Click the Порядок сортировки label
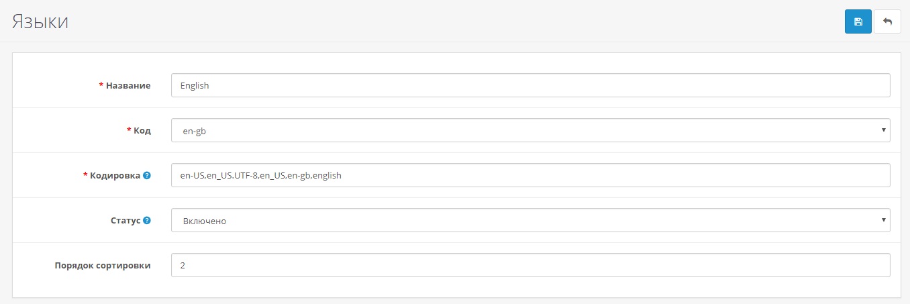910x304 pixels. [103, 265]
